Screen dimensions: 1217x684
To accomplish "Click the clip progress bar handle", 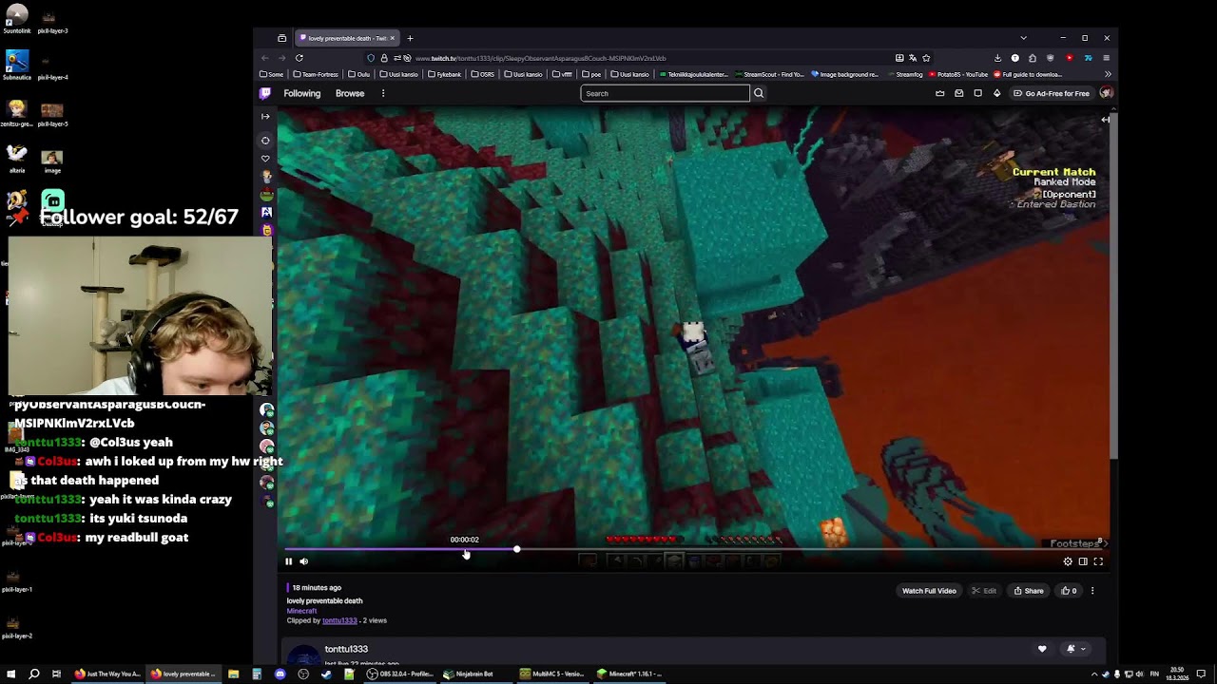I will click(516, 550).
